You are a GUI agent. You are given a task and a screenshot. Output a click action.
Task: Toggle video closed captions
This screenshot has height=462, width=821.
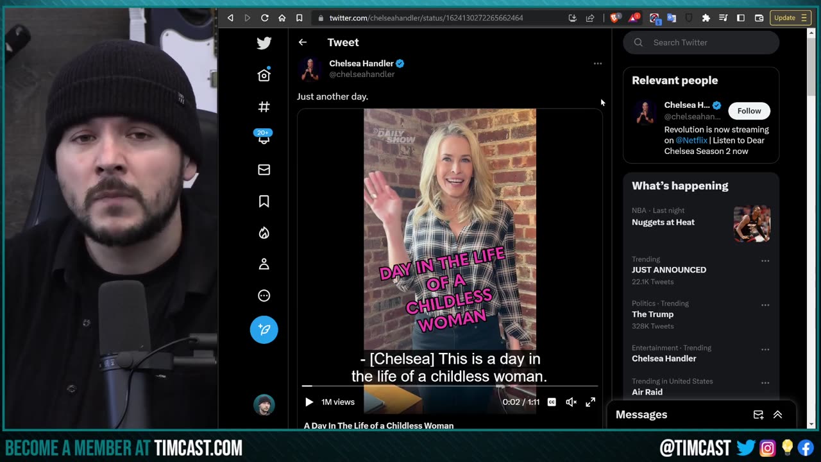552,402
